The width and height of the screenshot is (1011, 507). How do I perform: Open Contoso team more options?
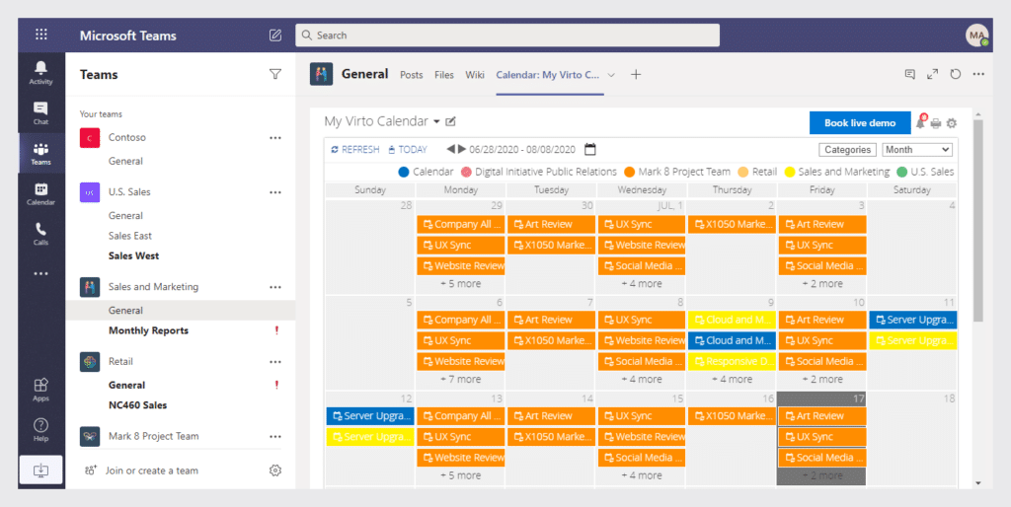click(275, 138)
